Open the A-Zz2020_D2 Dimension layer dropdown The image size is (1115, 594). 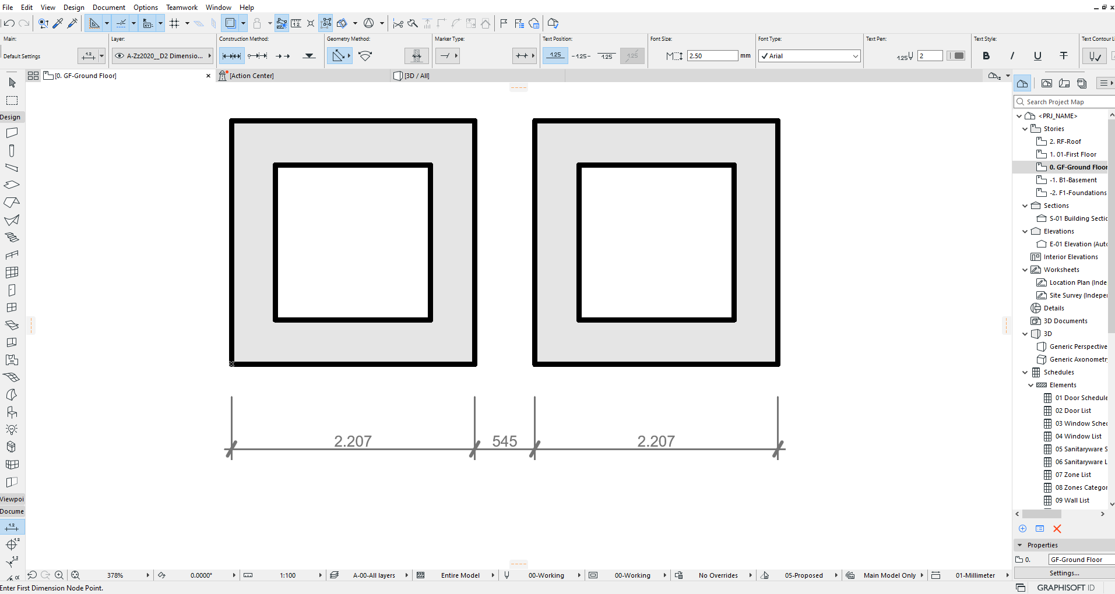tap(163, 56)
